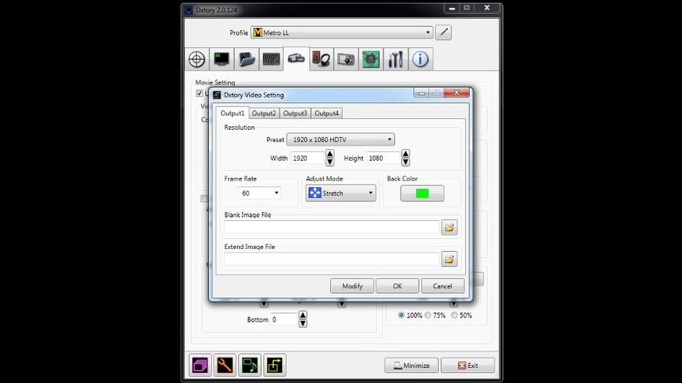Screen dimensions: 682x383
Task: Select the 50% size radio button
Action: pyautogui.click(x=454, y=315)
